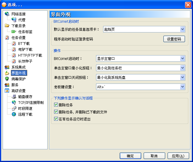
Task: Click the 下列操作显示确认对话框 group title
Action: tap(73, 98)
